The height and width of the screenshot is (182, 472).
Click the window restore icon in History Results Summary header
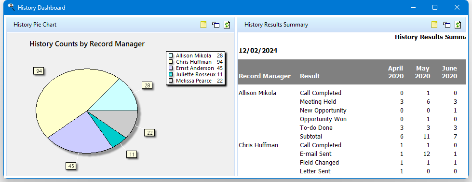pyautogui.click(x=446, y=25)
